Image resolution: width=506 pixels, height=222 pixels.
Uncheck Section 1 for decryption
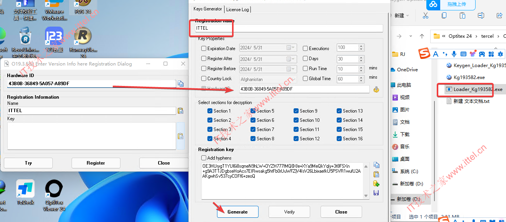tap(210, 111)
